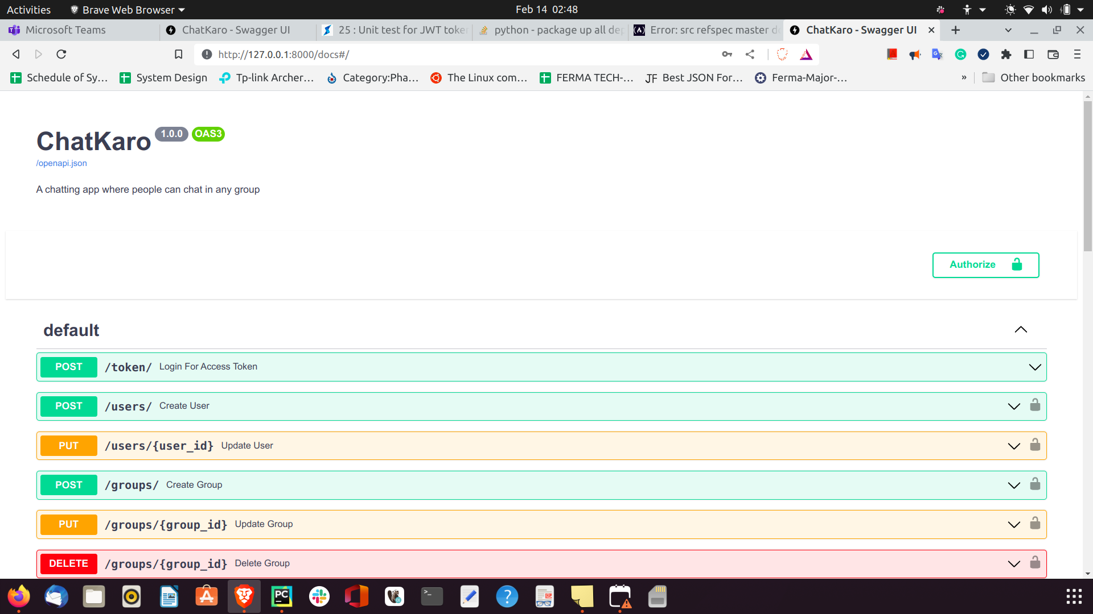This screenshot has height=614, width=1093.
Task: Reload the current page
Action: click(61, 55)
